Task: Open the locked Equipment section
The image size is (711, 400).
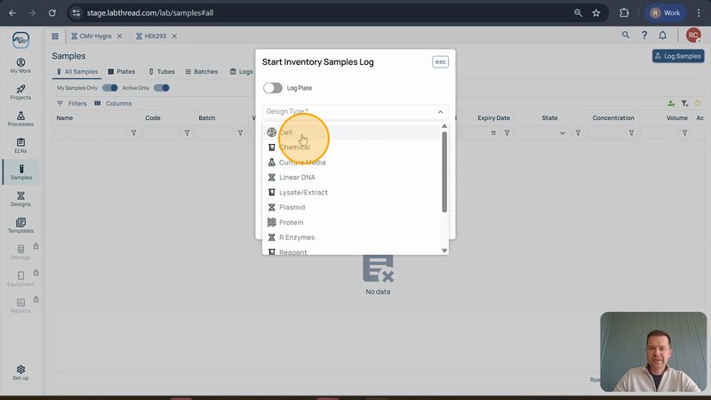Action: 20,279
